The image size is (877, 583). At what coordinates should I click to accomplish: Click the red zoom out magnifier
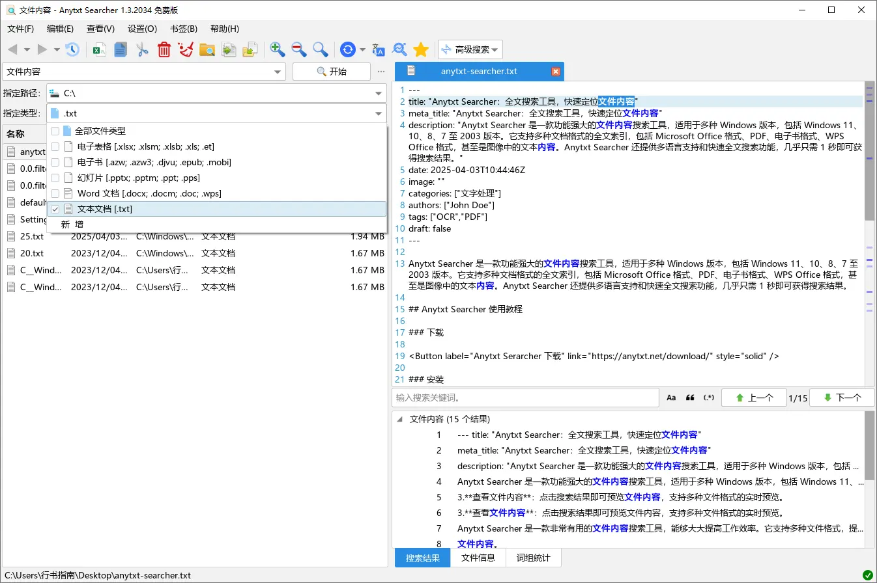pyautogui.click(x=299, y=49)
